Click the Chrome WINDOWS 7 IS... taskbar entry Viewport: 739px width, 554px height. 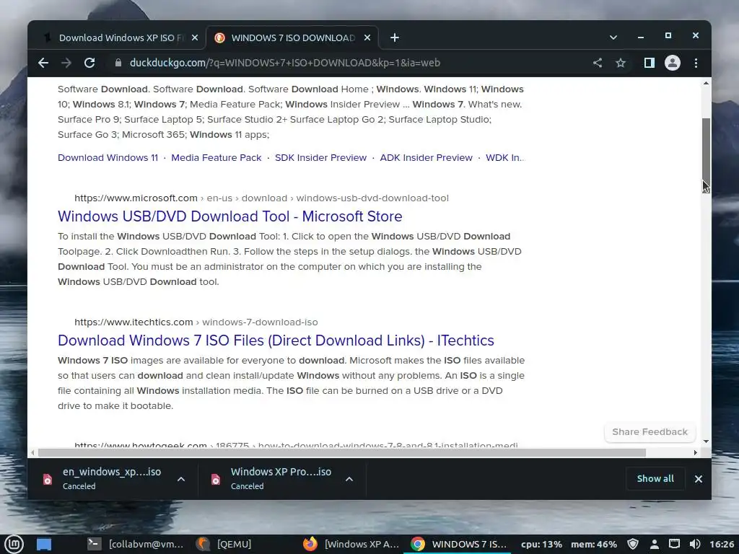point(458,544)
